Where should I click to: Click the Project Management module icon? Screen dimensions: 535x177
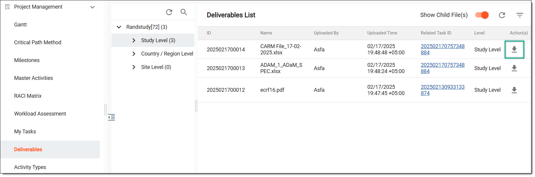click(7, 7)
